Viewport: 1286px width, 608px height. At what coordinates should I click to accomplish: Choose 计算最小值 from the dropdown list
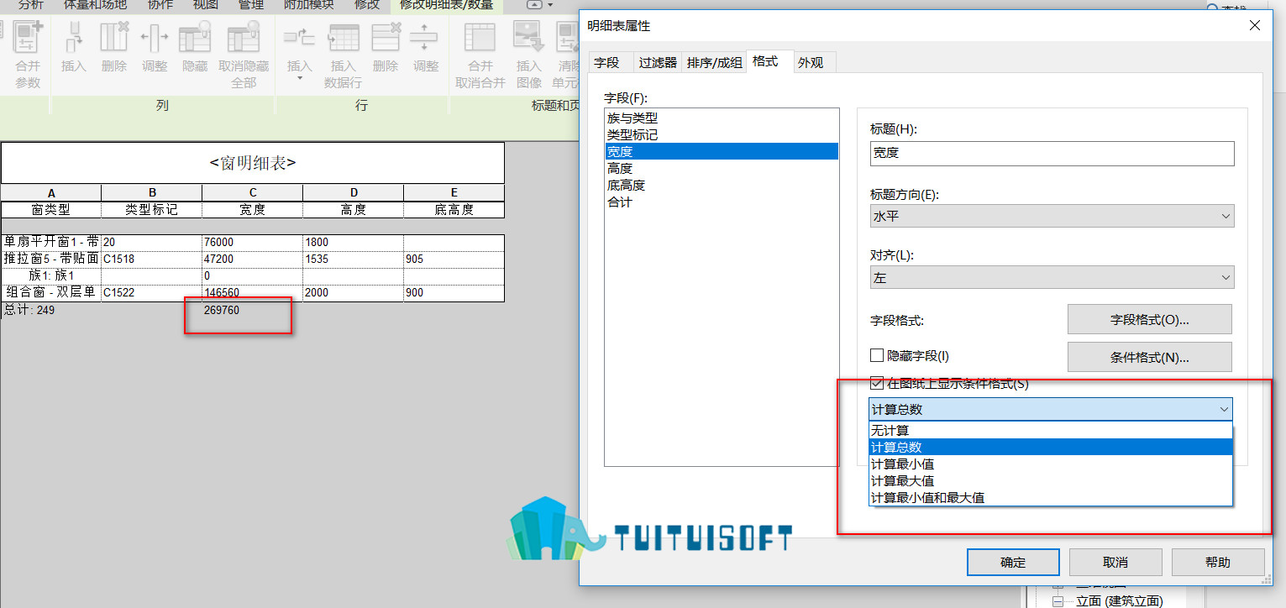(x=1051, y=464)
